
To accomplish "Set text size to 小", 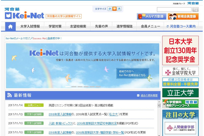I will tap(110, 9).
